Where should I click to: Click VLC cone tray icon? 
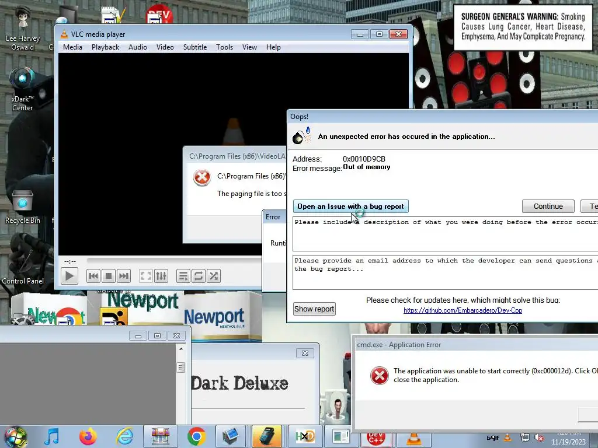click(x=507, y=437)
